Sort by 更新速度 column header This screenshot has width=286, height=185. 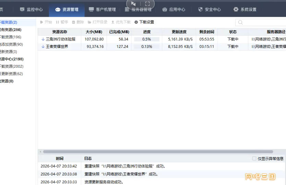point(179,32)
